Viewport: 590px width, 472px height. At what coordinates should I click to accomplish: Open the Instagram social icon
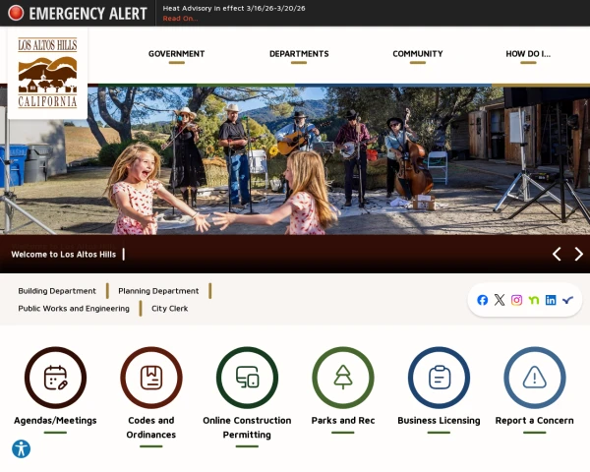pos(516,300)
